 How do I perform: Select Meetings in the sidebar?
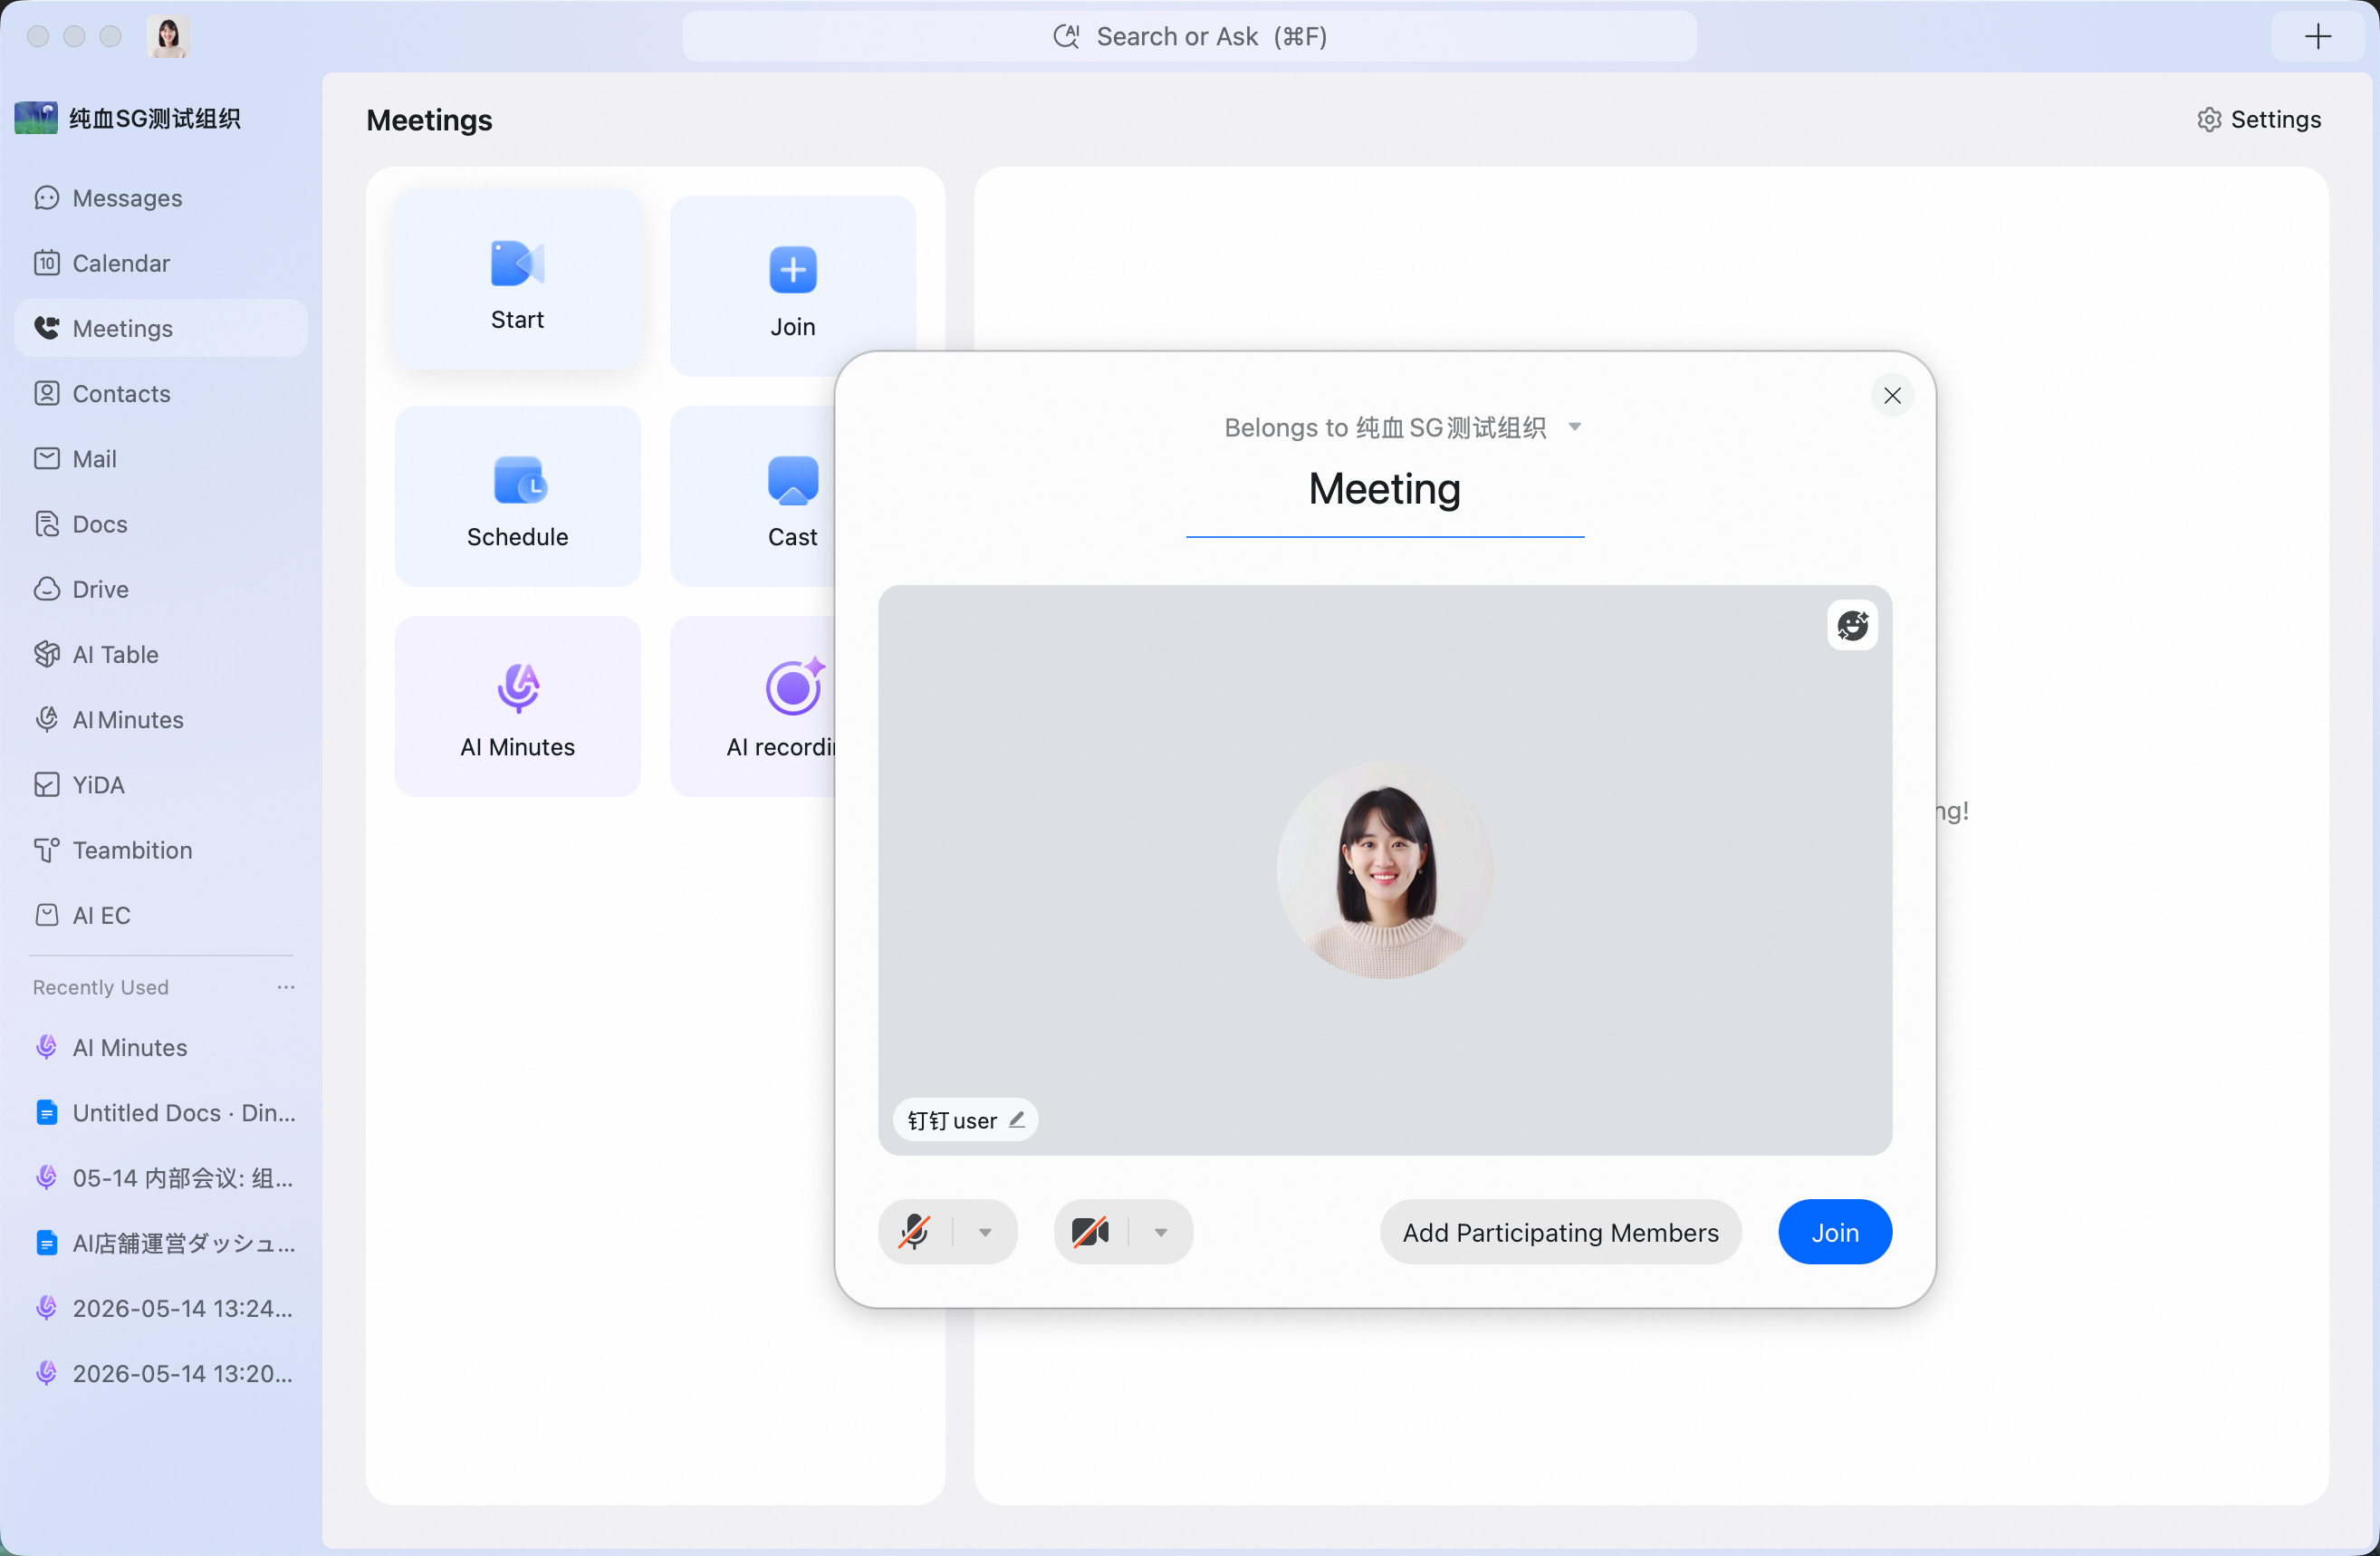click(x=161, y=328)
